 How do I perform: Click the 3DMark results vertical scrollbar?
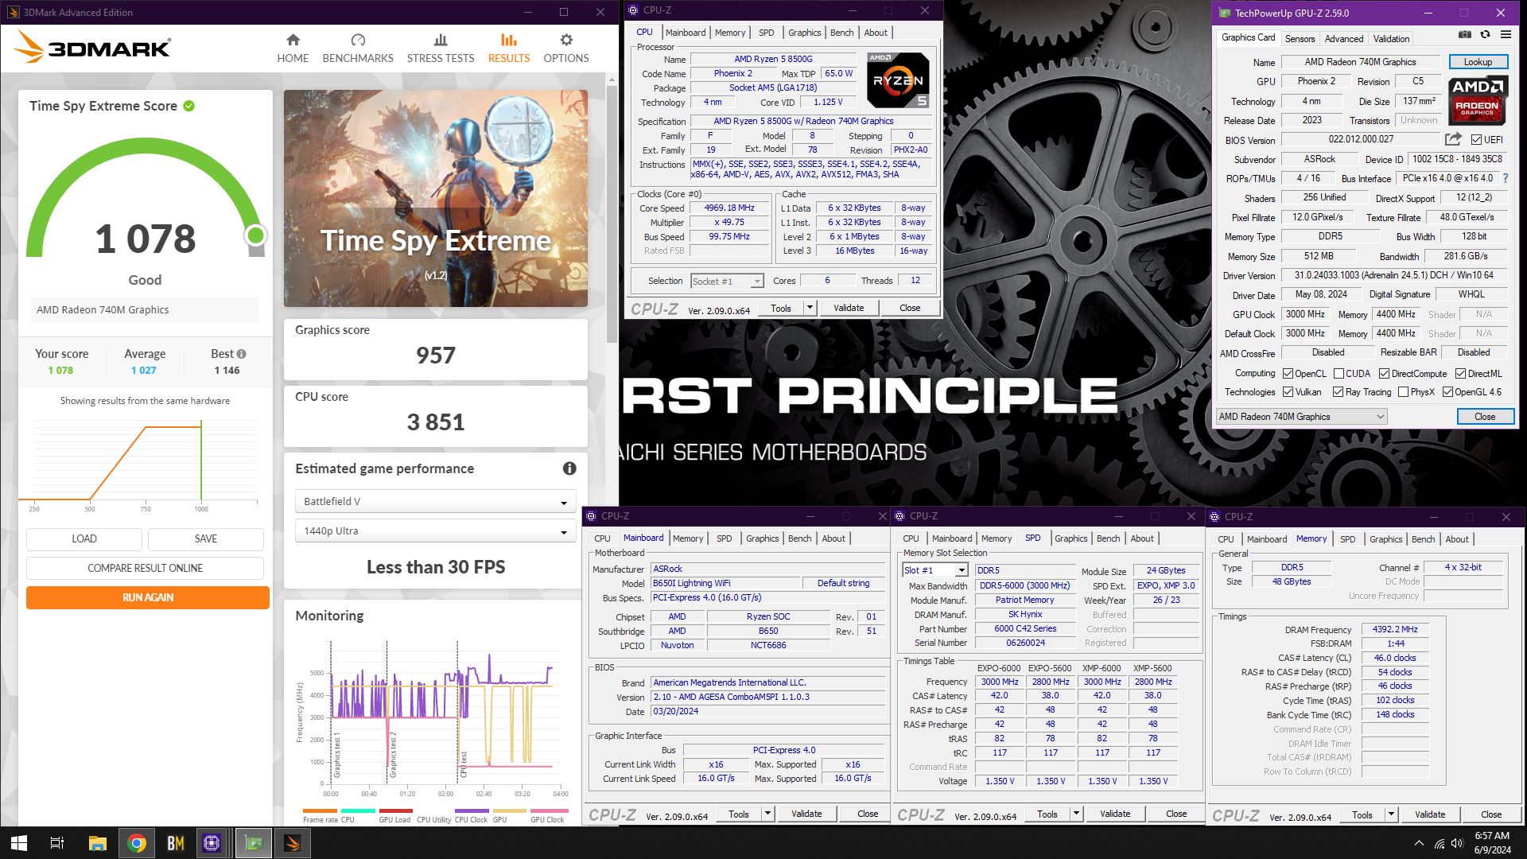612,215
